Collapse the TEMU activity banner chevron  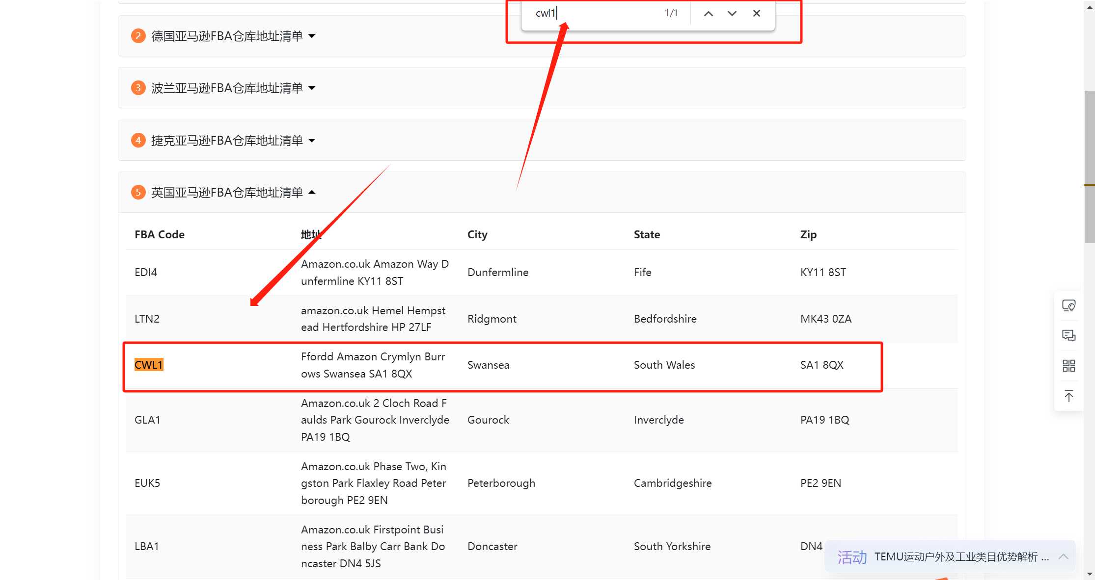coord(1064,556)
